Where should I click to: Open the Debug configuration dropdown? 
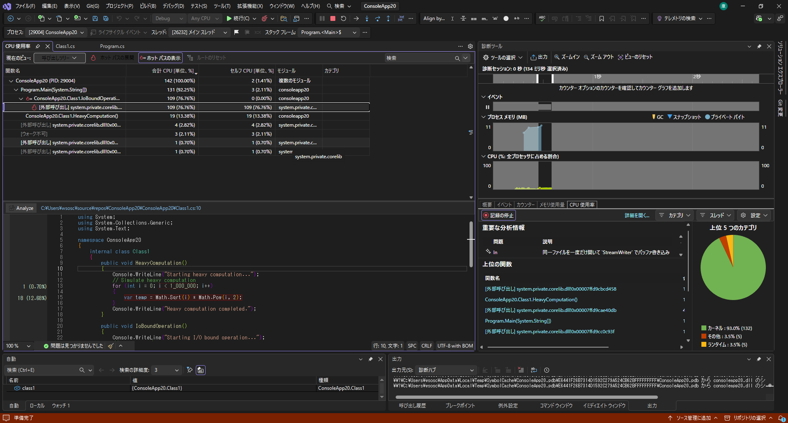click(x=169, y=18)
